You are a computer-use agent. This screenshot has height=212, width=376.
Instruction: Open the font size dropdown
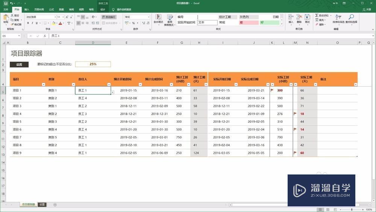(x=63, y=17)
